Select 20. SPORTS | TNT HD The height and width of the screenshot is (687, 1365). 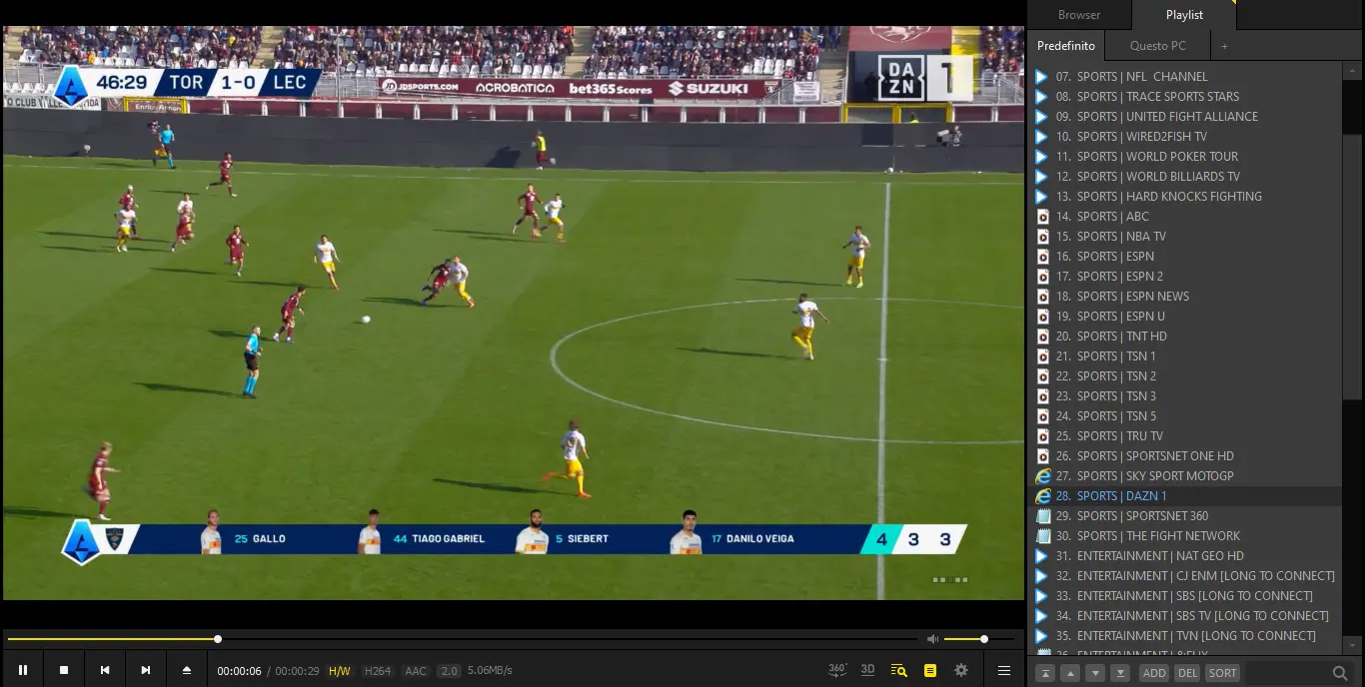click(x=1184, y=337)
